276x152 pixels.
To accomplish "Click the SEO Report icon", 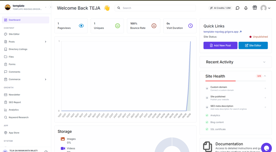I will [x=6, y=102].
